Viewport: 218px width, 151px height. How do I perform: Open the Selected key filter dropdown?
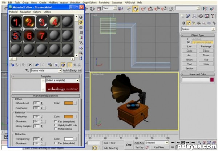tap(167, 143)
